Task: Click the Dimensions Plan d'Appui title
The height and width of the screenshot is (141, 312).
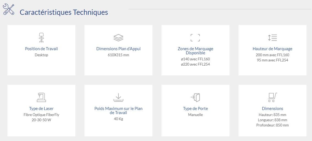Action: coord(118,49)
